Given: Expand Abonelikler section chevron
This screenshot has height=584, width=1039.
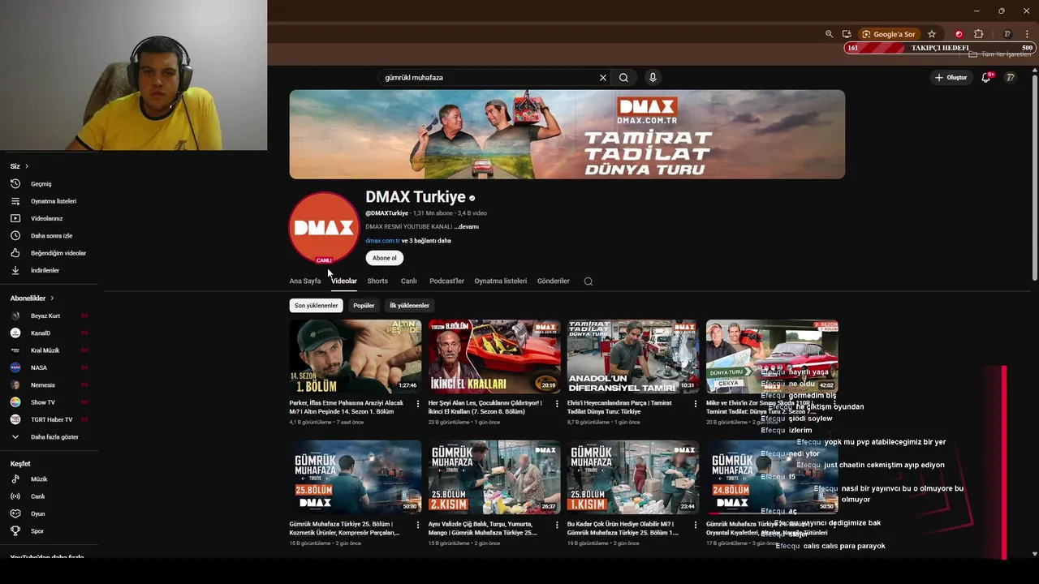Looking at the screenshot, I should [x=52, y=298].
